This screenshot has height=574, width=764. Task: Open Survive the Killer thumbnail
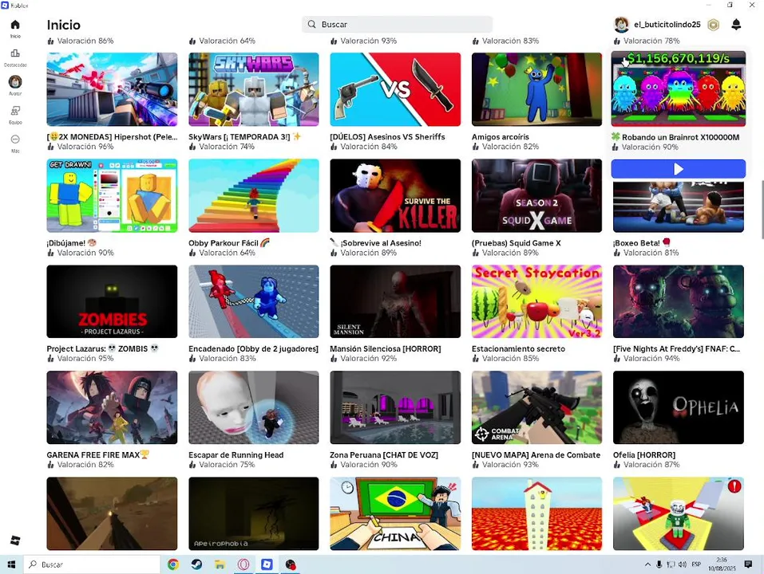click(x=395, y=195)
